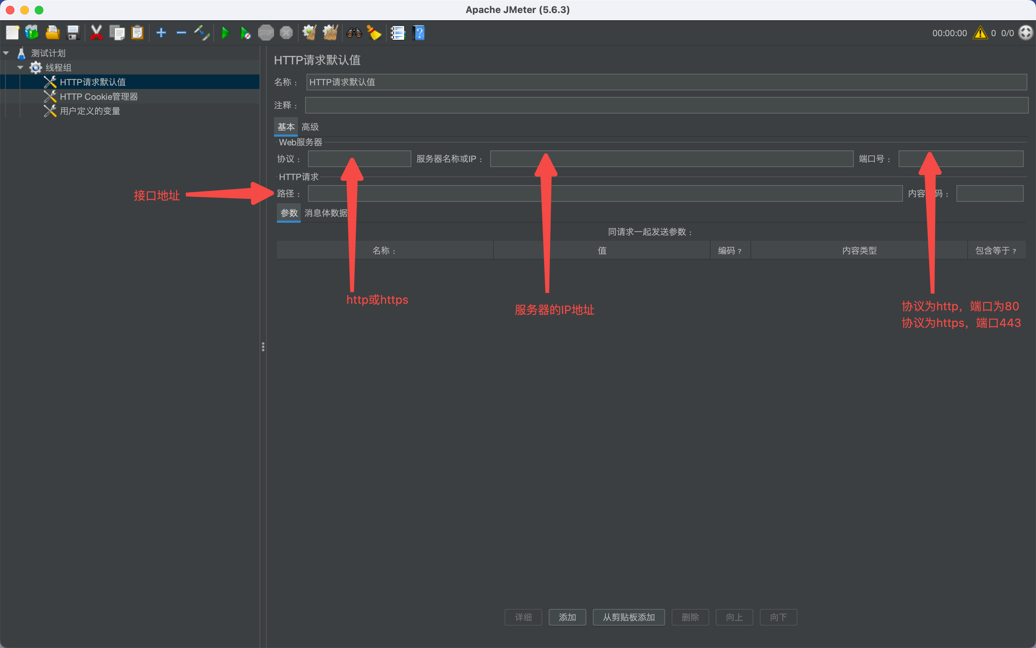Click the 路径 input field
Image resolution: width=1036 pixels, height=648 pixels.
[605, 193]
